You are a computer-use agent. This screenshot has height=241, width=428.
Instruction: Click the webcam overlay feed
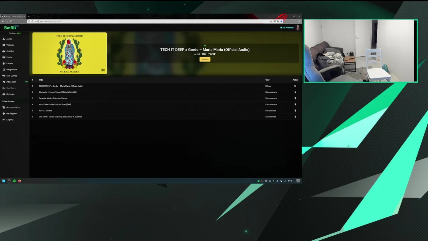pyautogui.click(x=360, y=51)
